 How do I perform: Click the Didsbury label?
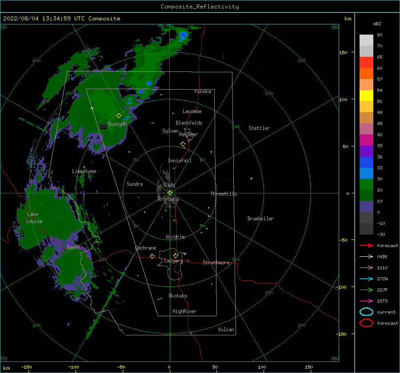[x=168, y=199]
